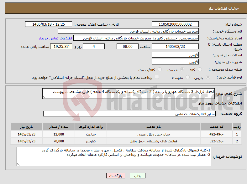Click the توضیحات خریدار text area
Viewport: 247px width, 184px height.
(114, 156)
